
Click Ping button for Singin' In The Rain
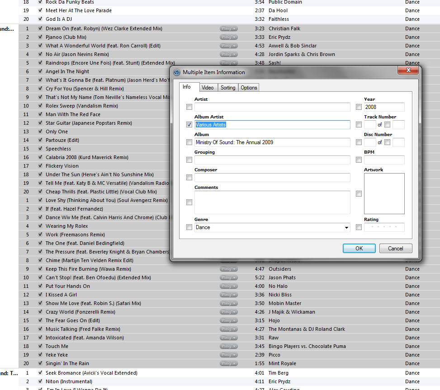[228, 363]
